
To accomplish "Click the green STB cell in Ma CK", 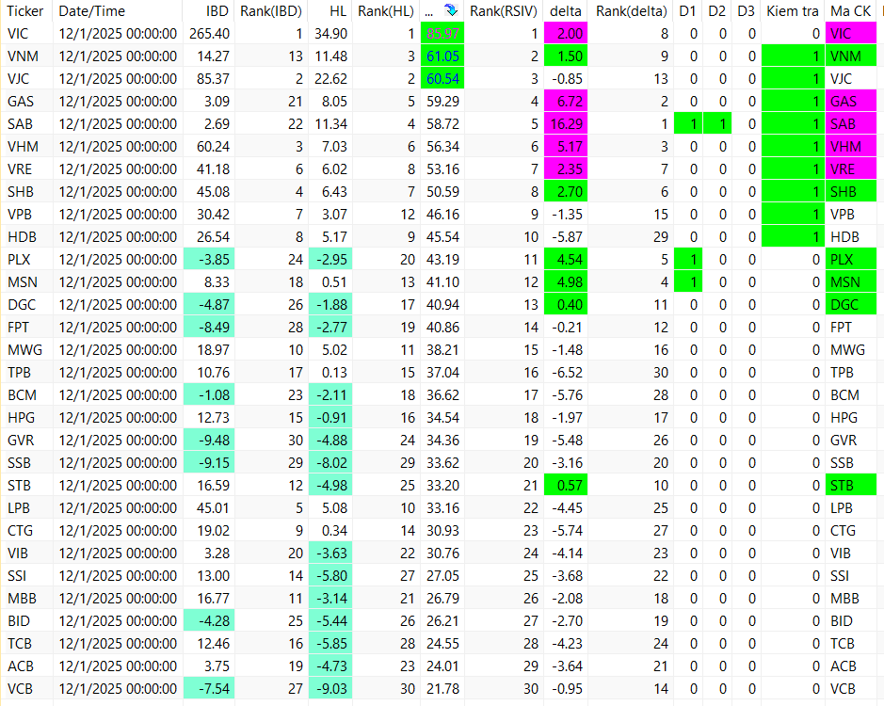I will 851,485.
